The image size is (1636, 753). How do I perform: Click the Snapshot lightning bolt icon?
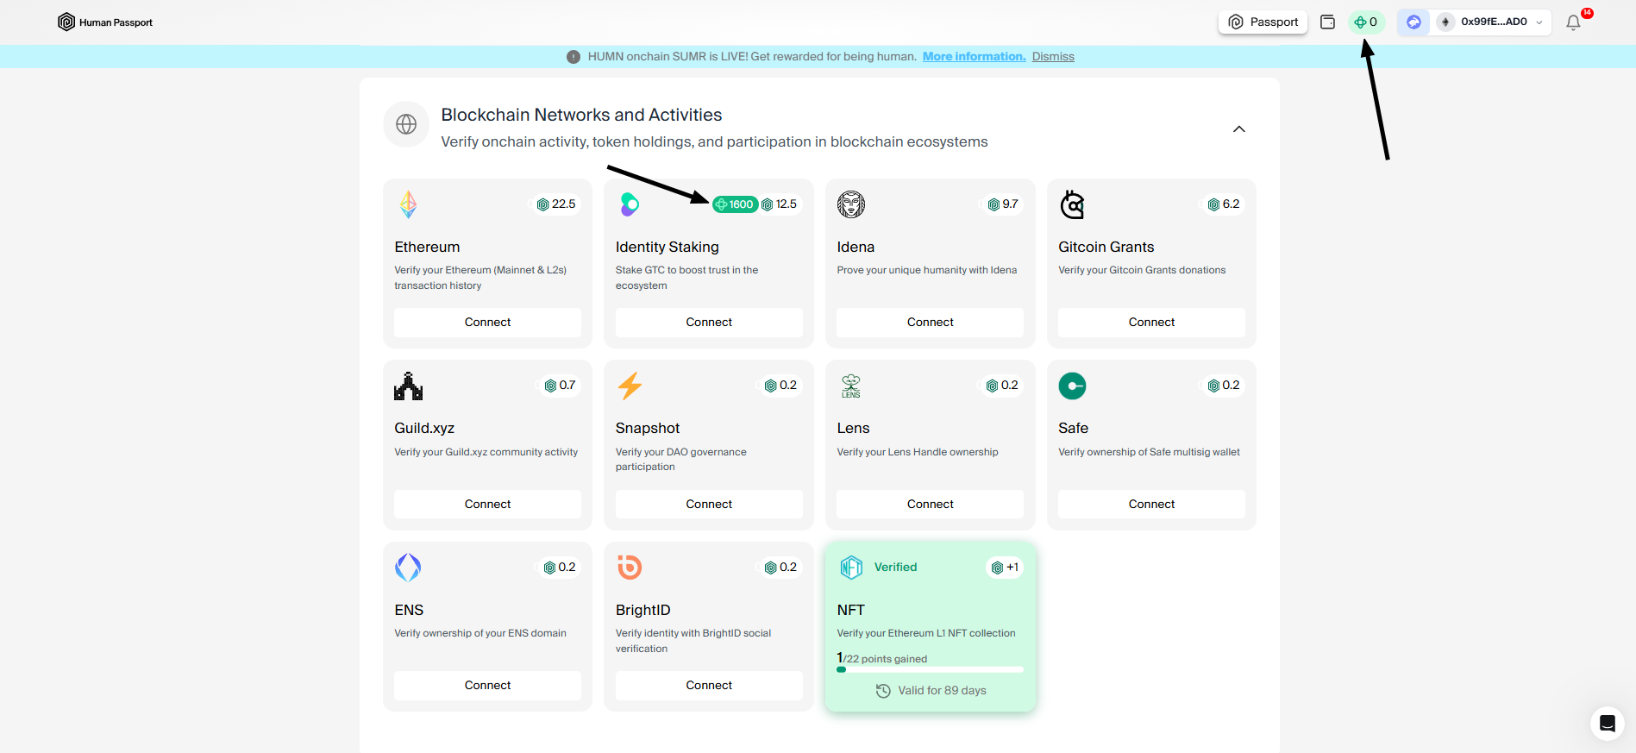click(630, 386)
